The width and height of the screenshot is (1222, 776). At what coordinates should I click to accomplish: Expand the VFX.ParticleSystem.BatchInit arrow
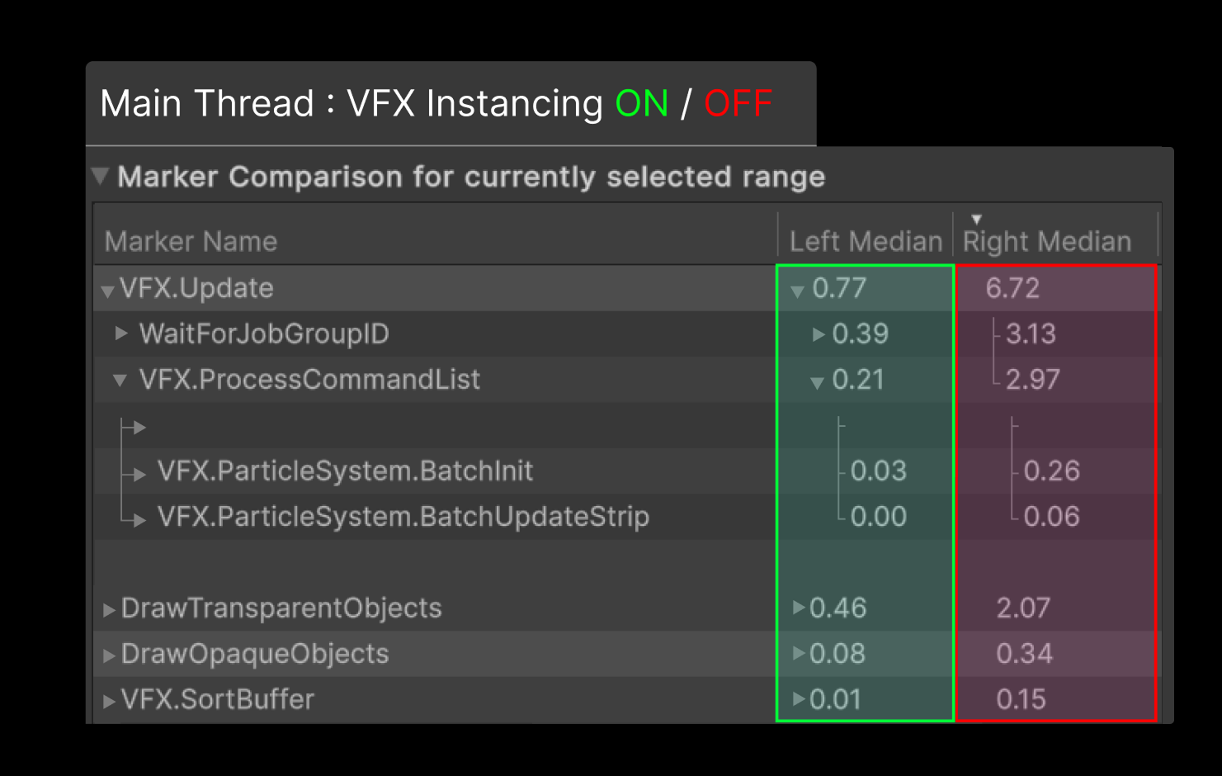139,474
